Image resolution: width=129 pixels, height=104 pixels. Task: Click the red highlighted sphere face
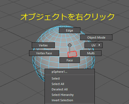pos(73,54)
